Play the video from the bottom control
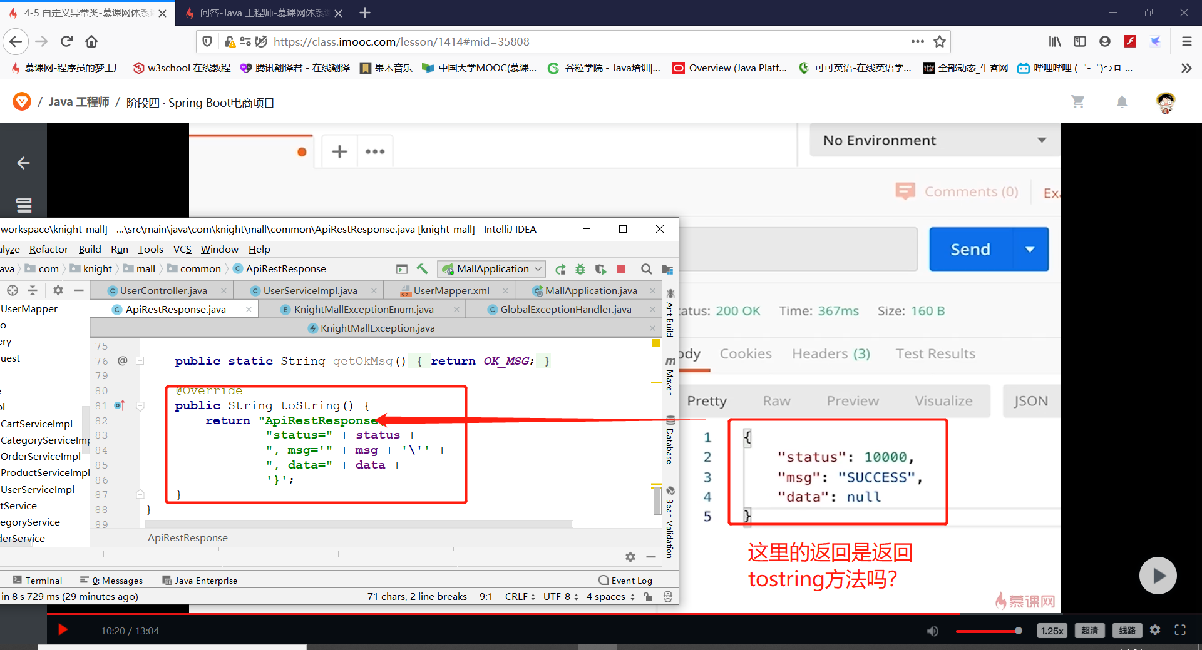 click(x=63, y=630)
